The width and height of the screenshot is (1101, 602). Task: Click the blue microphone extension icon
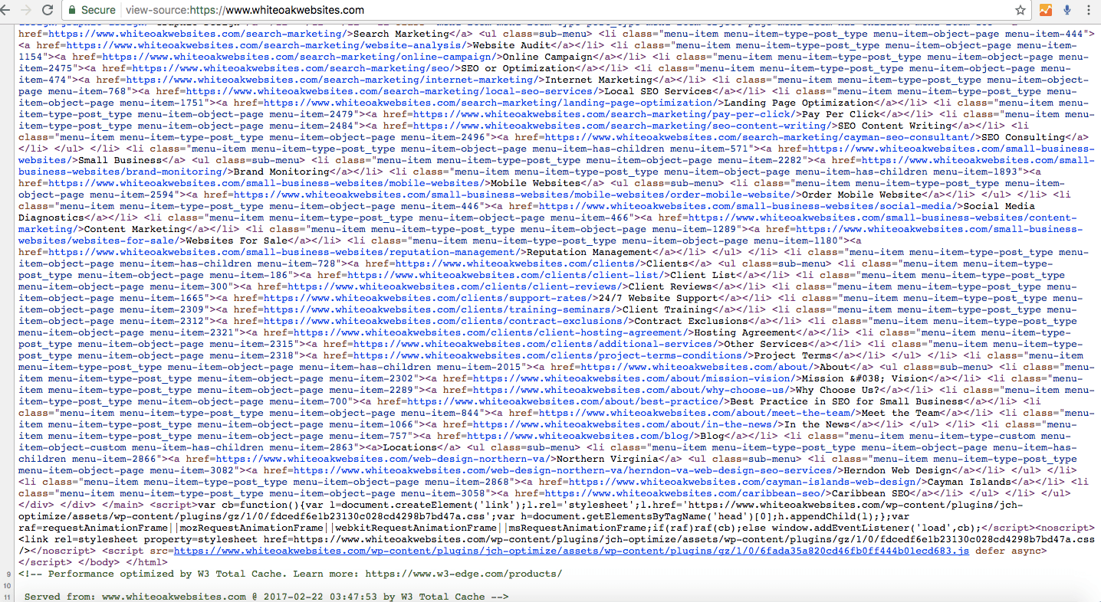[x=1067, y=11]
